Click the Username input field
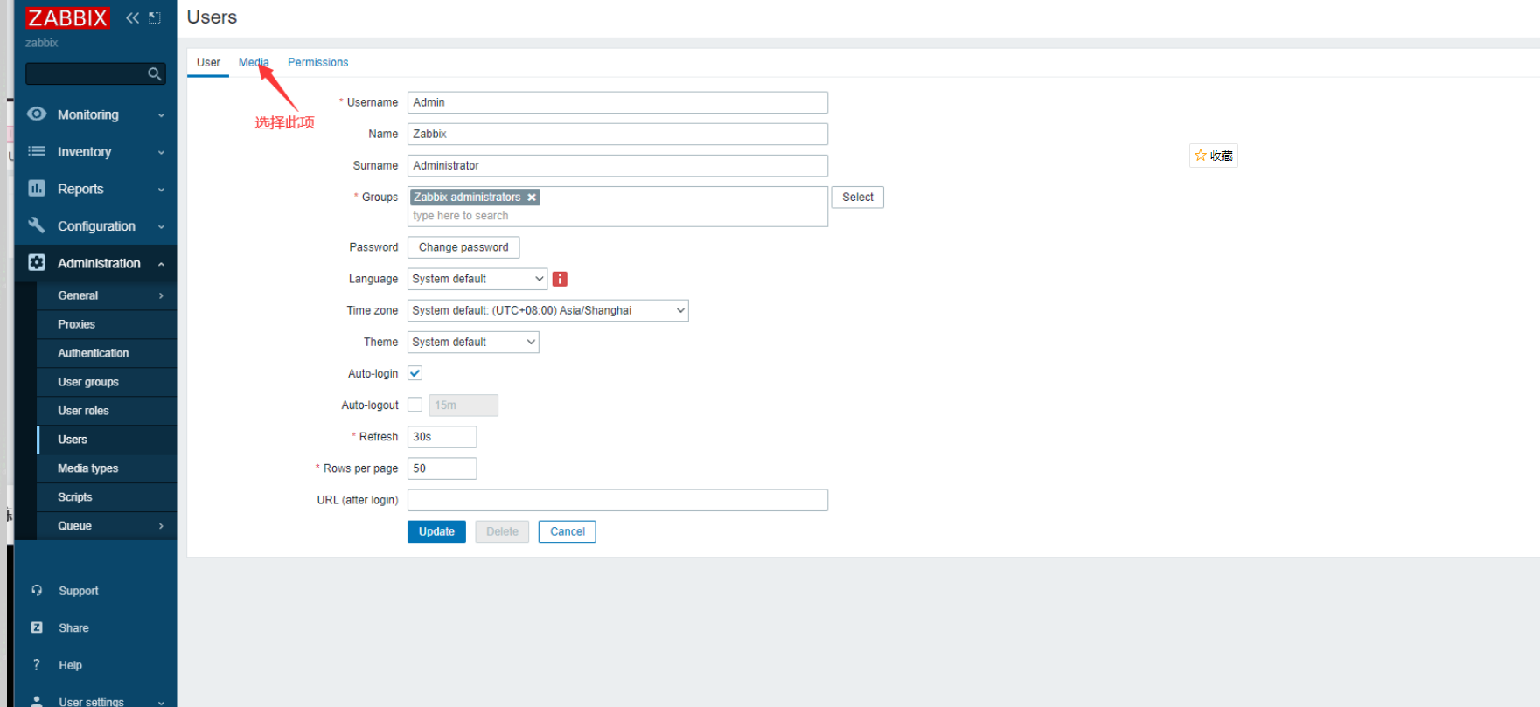The height and width of the screenshot is (707, 1540). (x=617, y=102)
